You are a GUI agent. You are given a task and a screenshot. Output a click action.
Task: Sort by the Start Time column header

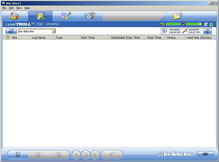click(94, 37)
